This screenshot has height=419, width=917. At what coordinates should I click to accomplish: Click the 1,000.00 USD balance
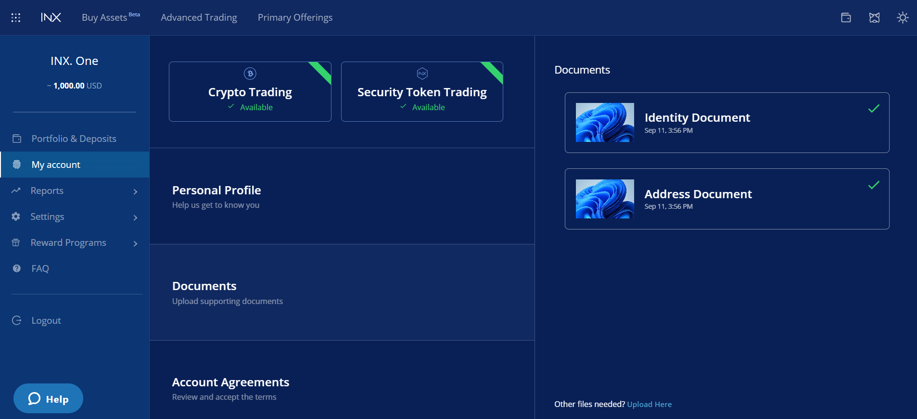point(75,86)
